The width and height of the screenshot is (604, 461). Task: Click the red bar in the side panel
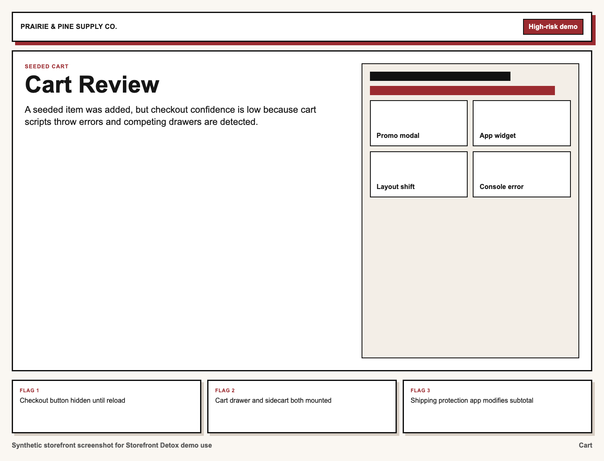(462, 91)
